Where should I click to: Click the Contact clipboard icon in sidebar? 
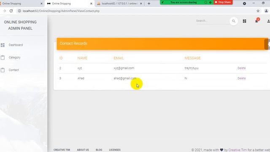(3, 70)
